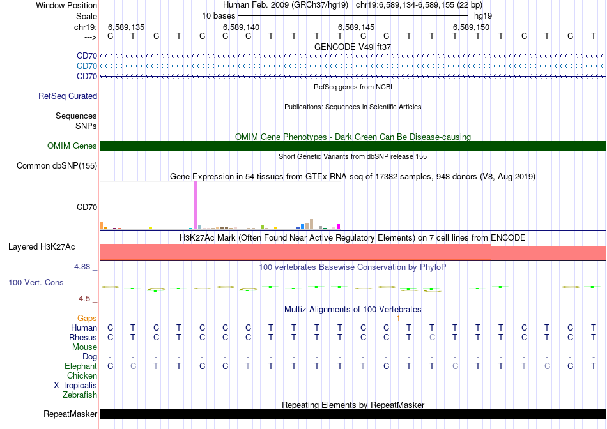
Task: Select the orange insertion marker in Elephant row
Action: coord(399,366)
